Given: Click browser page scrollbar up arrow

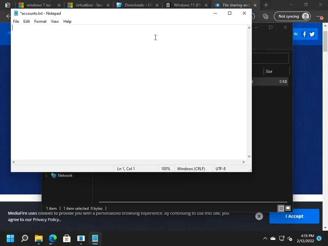Looking at the screenshot, I should [x=325, y=26].
